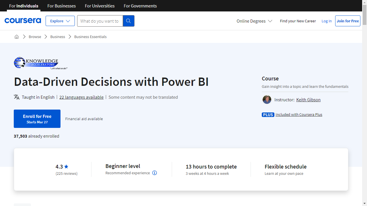Click Gain insight into a topic text

pos(305,86)
